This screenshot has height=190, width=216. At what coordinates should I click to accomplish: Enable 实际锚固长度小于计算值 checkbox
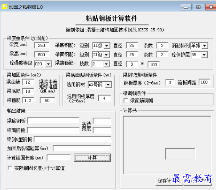tap(10, 168)
